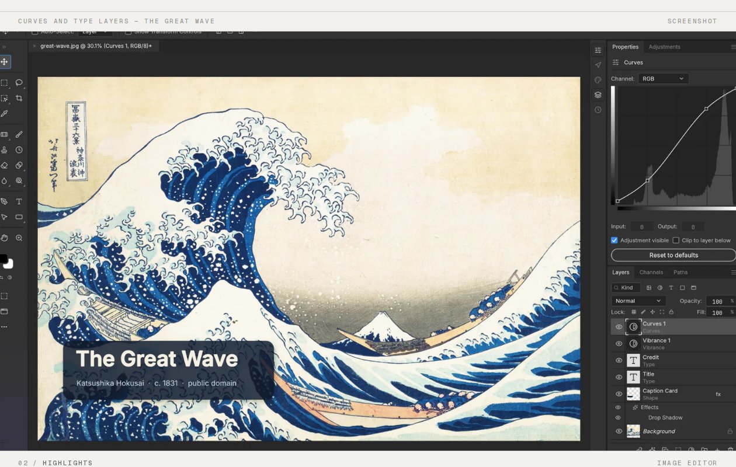Screen dimensions: 736x467
Task: Select the Crop tool
Action: [19, 98]
